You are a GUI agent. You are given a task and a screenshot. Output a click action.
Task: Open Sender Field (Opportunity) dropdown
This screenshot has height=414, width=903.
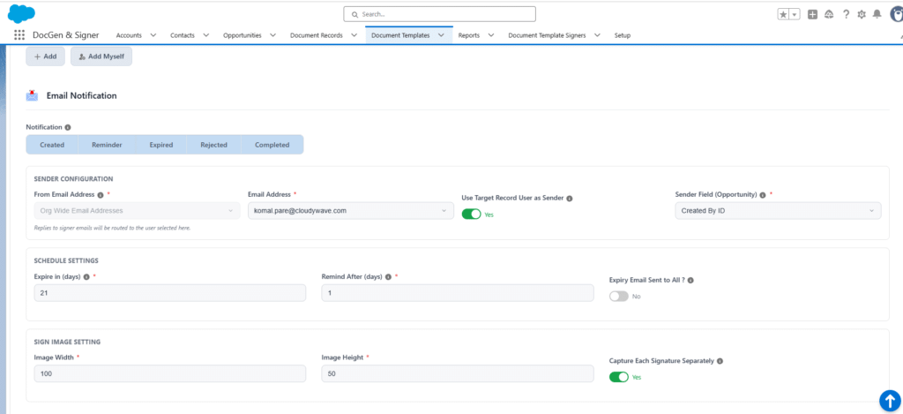coord(778,210)
